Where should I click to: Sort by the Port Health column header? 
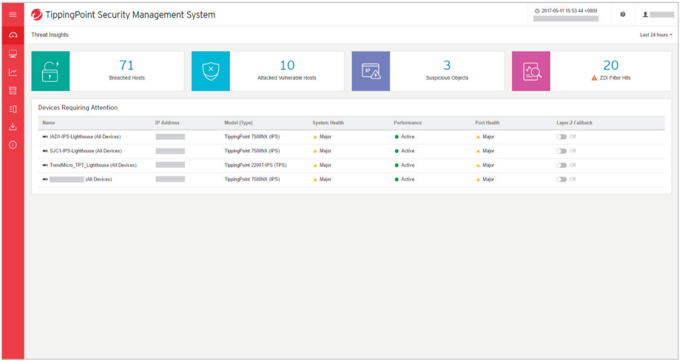click(x=487, y=123)
